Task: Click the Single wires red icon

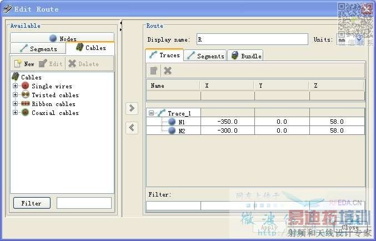Action: tap(25, 86)
